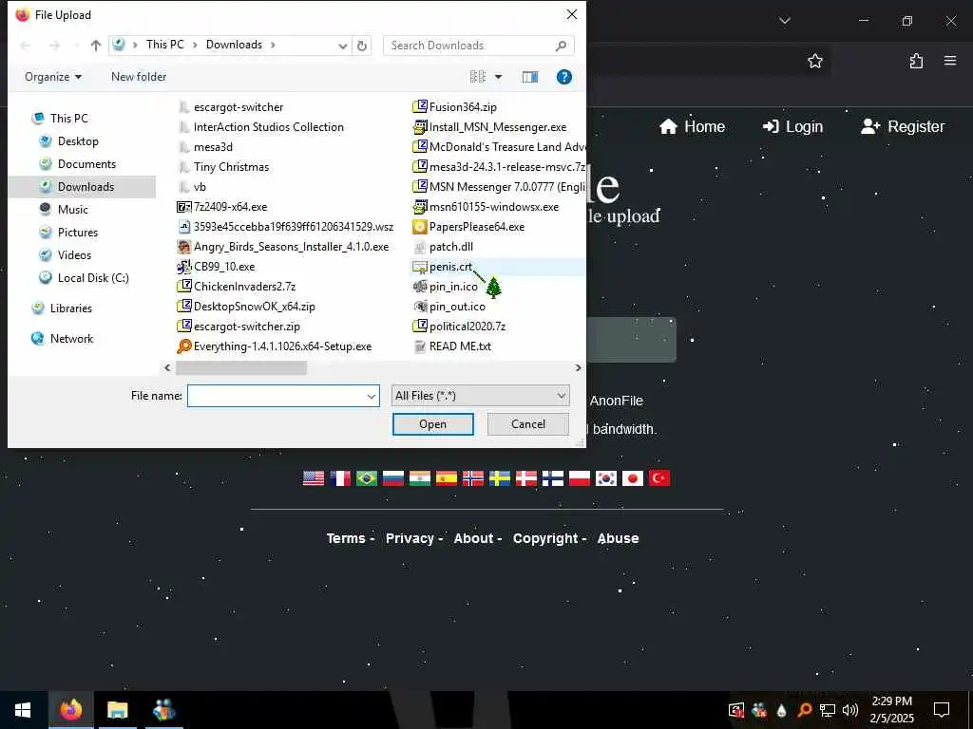Click the search magnifier icon
The image size is (973, 729).
point(561,46)
